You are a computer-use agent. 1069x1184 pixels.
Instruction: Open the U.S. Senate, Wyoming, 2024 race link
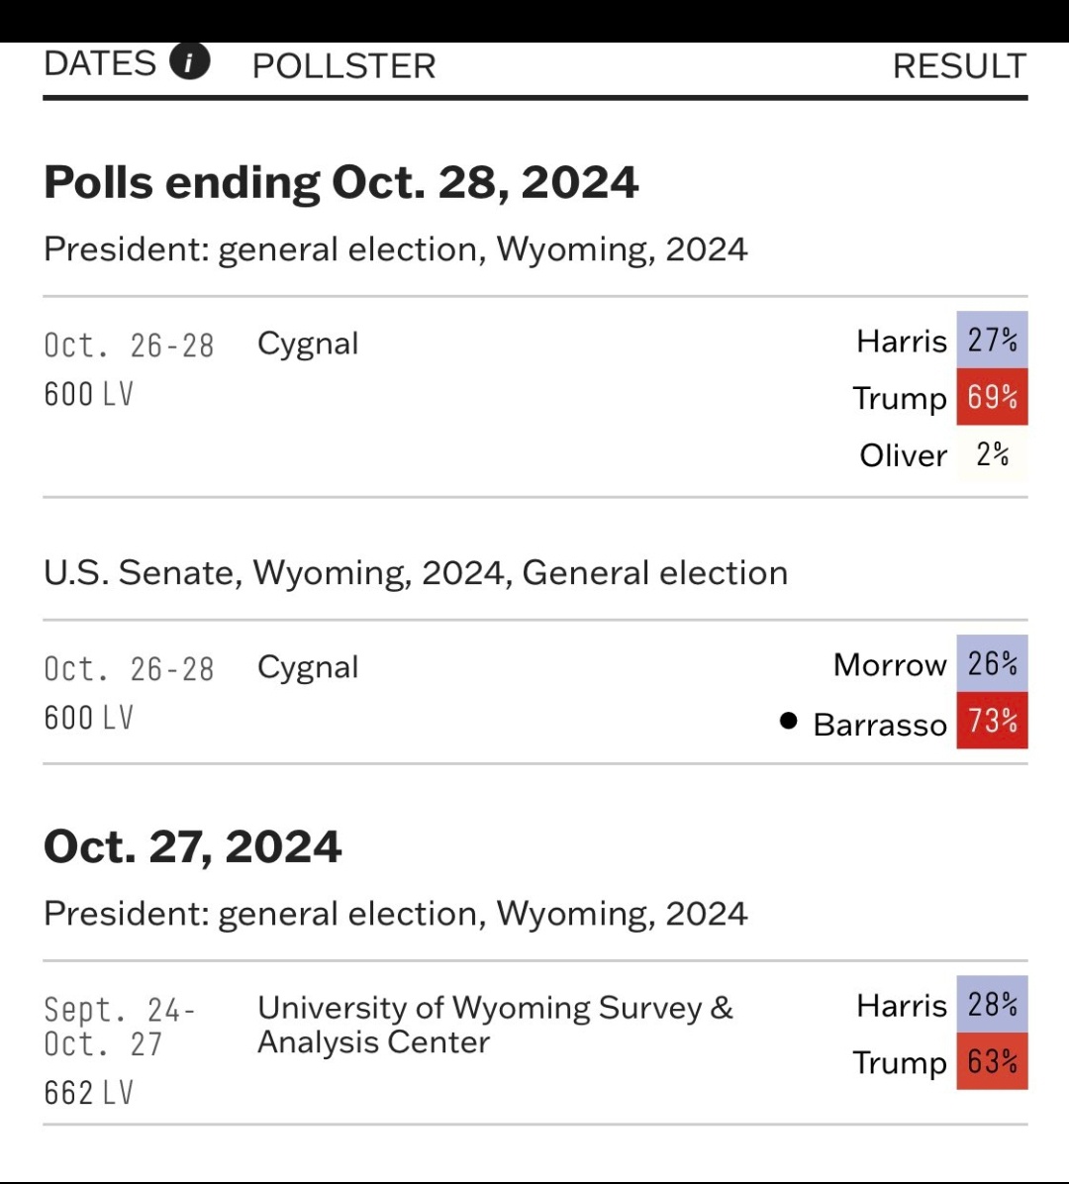(x=416, y=573)
